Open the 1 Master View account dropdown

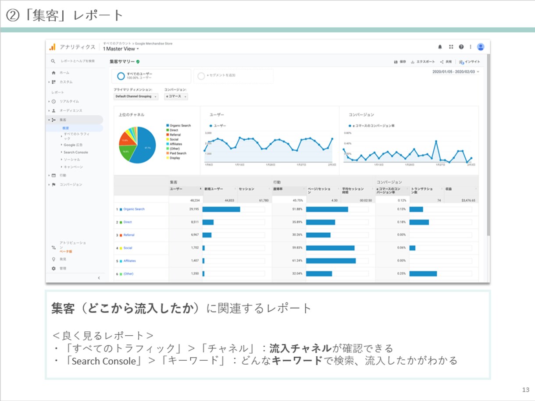pyautogui.click(x=121, y=49)
